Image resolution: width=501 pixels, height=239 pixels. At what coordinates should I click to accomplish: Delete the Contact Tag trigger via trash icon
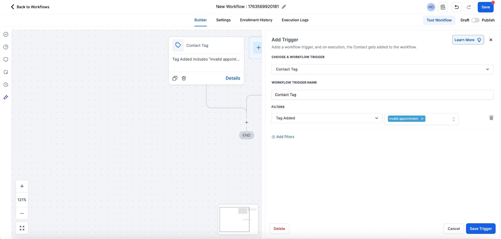pyautogui.click(x=184, y=78)
